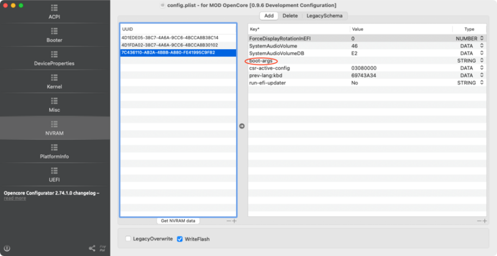Select the NVRAM section in sidebar
Image resolution: width=497 pixels, height=256 pixels.
54,129
